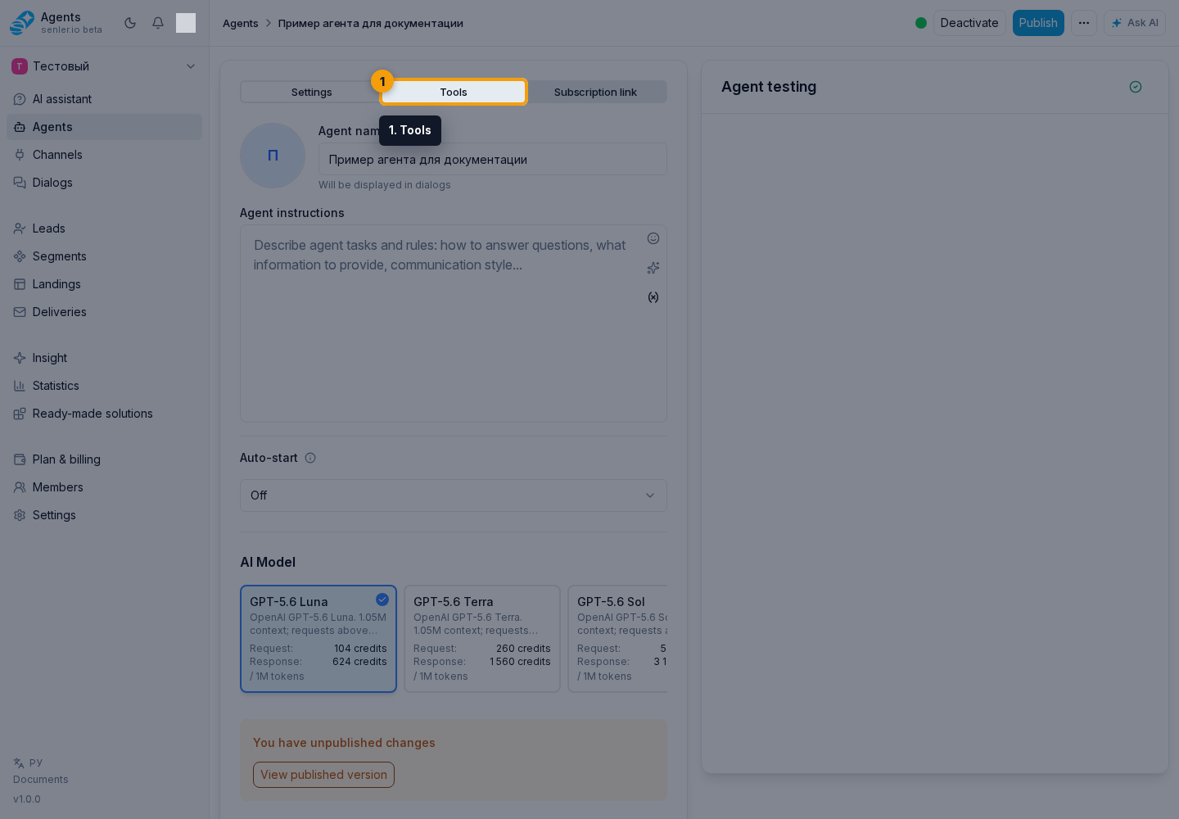The image size is (1179, 819).
Task: Switch to Subscription link tab
Action: tap(595, 92)
